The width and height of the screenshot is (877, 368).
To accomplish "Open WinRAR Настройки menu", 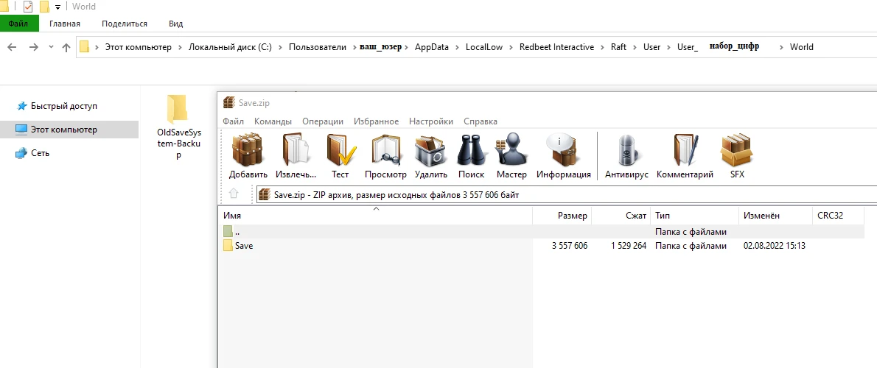I will (431, 121).
